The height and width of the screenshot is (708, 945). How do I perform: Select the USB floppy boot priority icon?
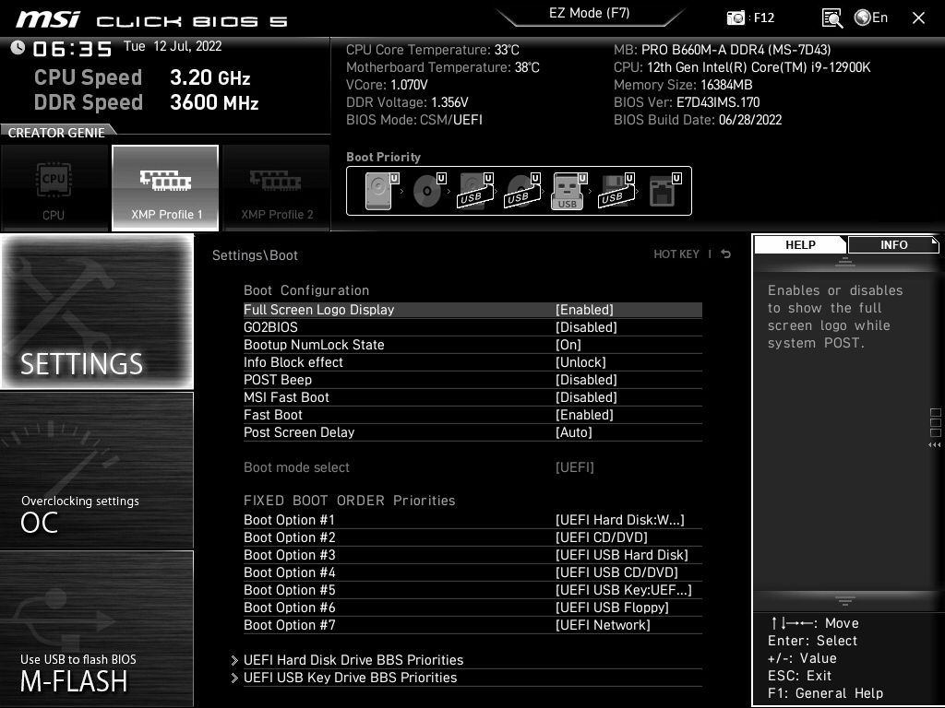click(x=616, y=191)
